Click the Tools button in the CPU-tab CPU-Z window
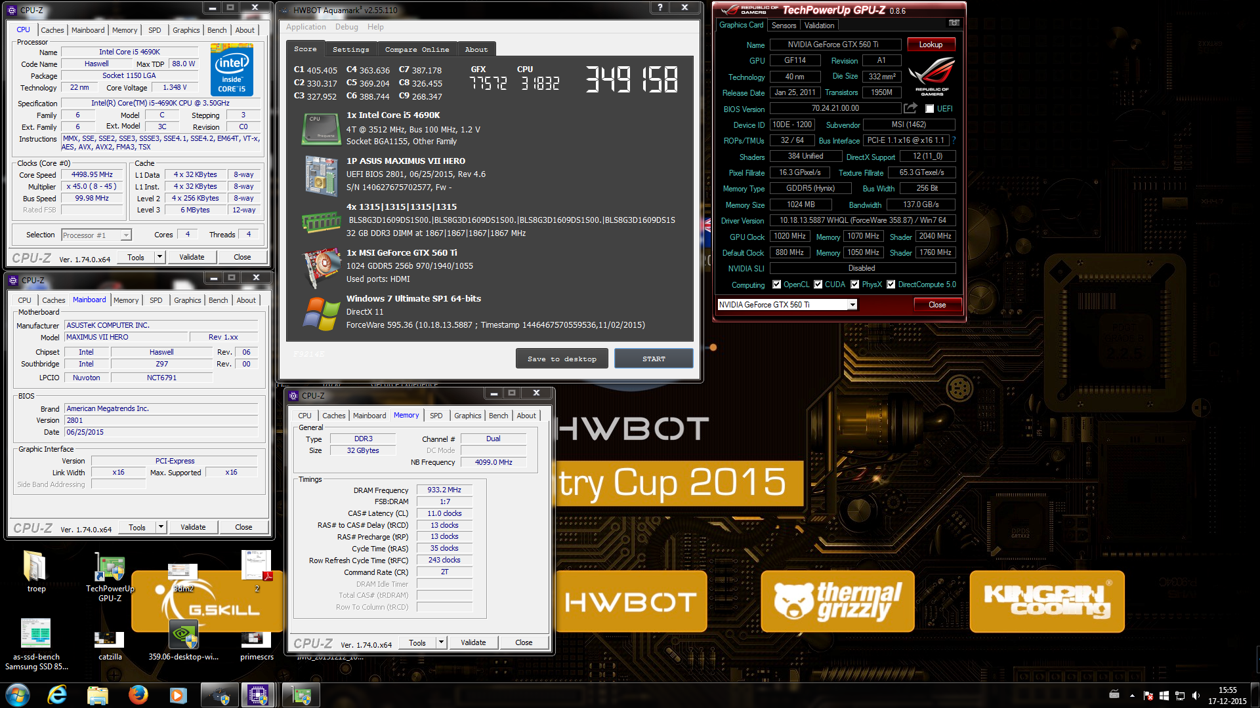The image size is (1260, 708). coord(136,257)
